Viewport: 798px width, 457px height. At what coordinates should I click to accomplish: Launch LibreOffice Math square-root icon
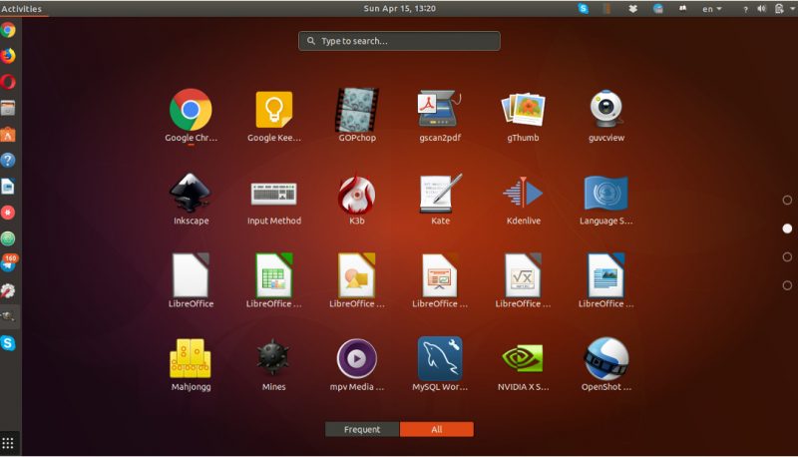click(523, 275)
